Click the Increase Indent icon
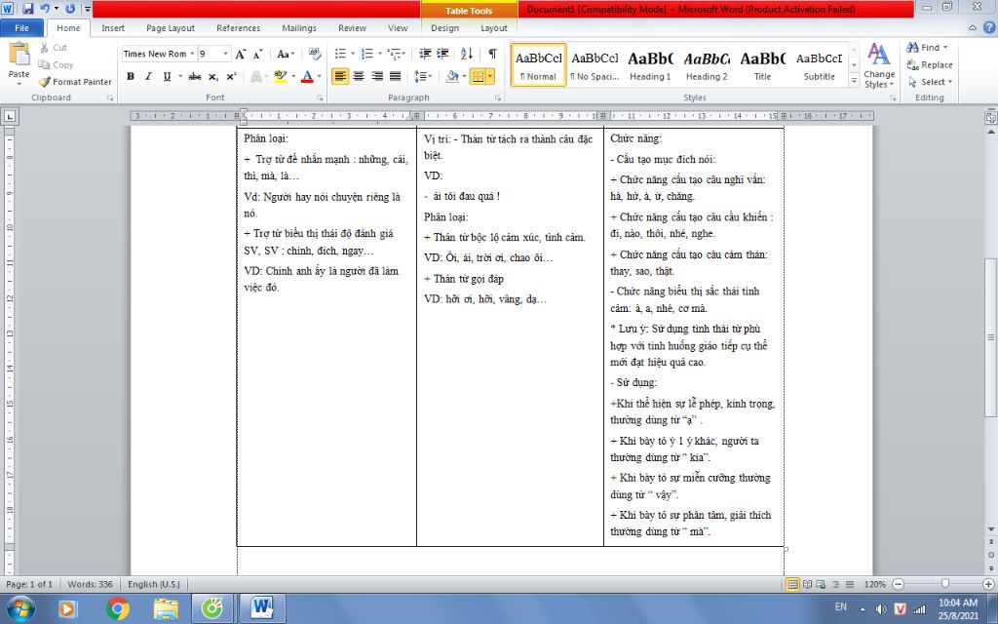Screen dimensions: 998x624 tap(442, 55)
